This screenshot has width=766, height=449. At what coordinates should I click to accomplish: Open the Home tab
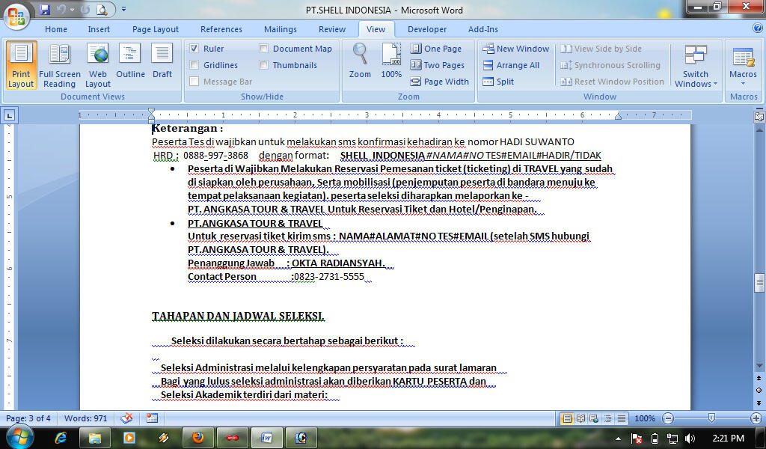tap(56, 29)
